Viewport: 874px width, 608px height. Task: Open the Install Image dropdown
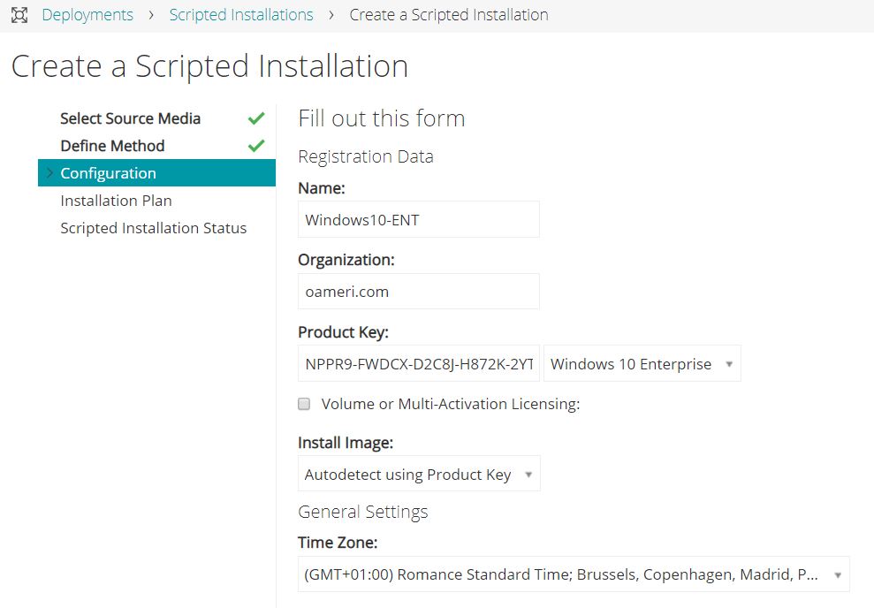click(419, 474)
